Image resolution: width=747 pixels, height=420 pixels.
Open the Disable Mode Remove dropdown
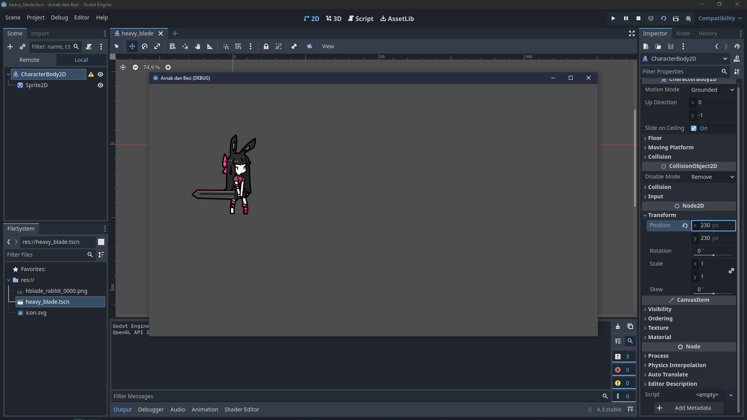[x=712, y=177]
